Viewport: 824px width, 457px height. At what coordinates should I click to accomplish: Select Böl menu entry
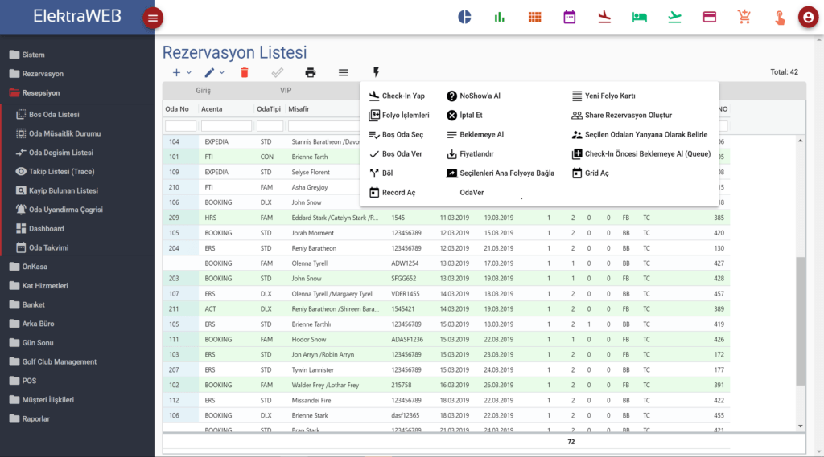click(381, 173)
